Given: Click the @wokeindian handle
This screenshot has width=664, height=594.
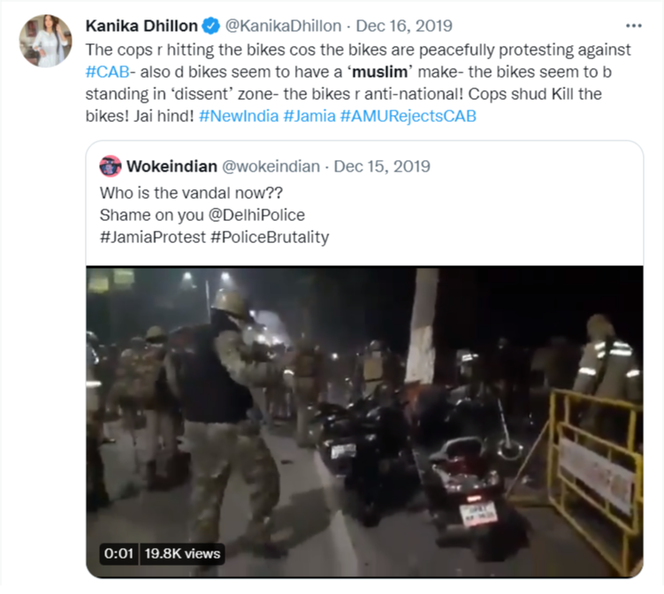Looking at the screenshot, I should (x=271, y=166).
